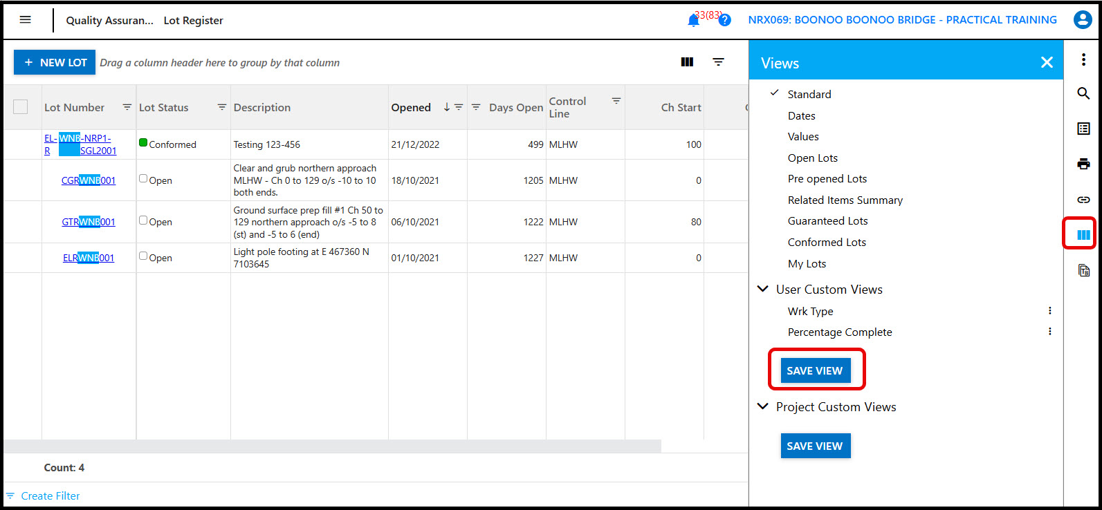Click the print icon in sidebar
This screenshot has width=1102, height=510.
tap(1083, 164)
